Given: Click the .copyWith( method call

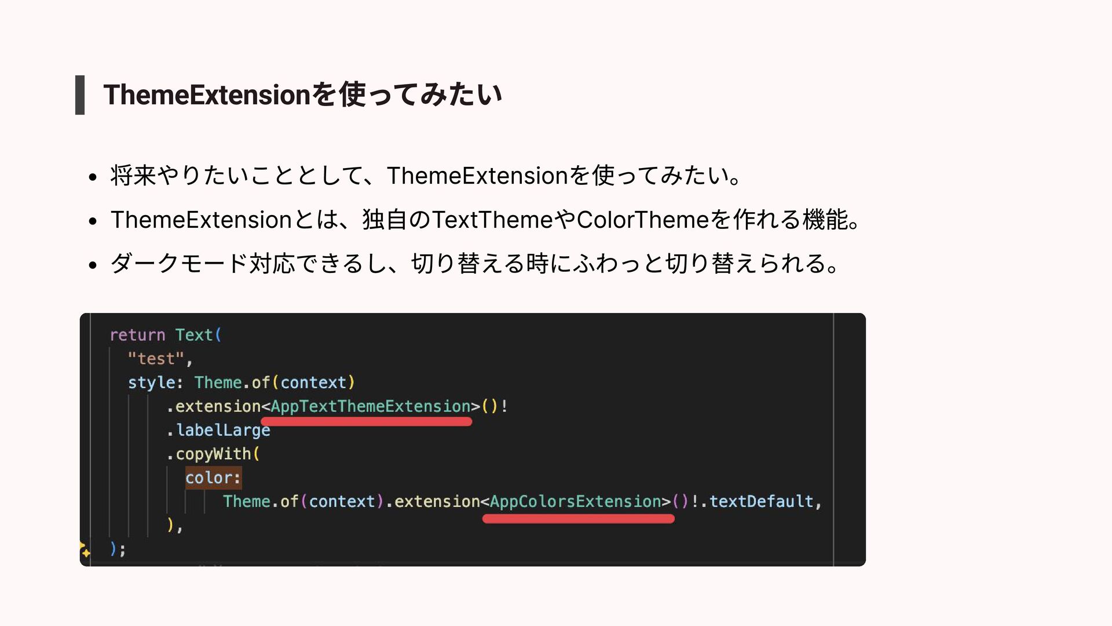Looking at the screenshot, I should pos(213,454).
